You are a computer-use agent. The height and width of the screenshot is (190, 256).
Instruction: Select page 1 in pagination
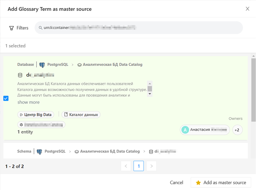(139, 166)
